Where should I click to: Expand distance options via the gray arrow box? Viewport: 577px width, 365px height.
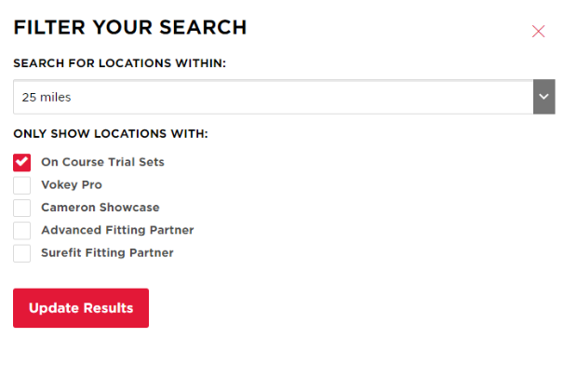click(543, 97)
